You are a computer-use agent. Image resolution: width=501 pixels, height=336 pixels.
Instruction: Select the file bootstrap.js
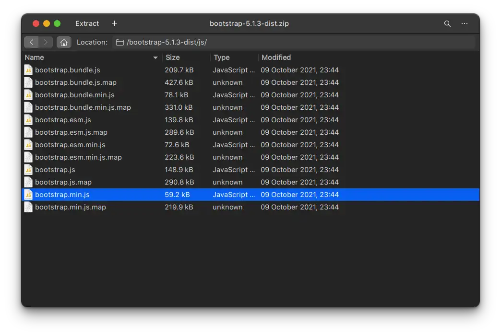pos(55,169)
